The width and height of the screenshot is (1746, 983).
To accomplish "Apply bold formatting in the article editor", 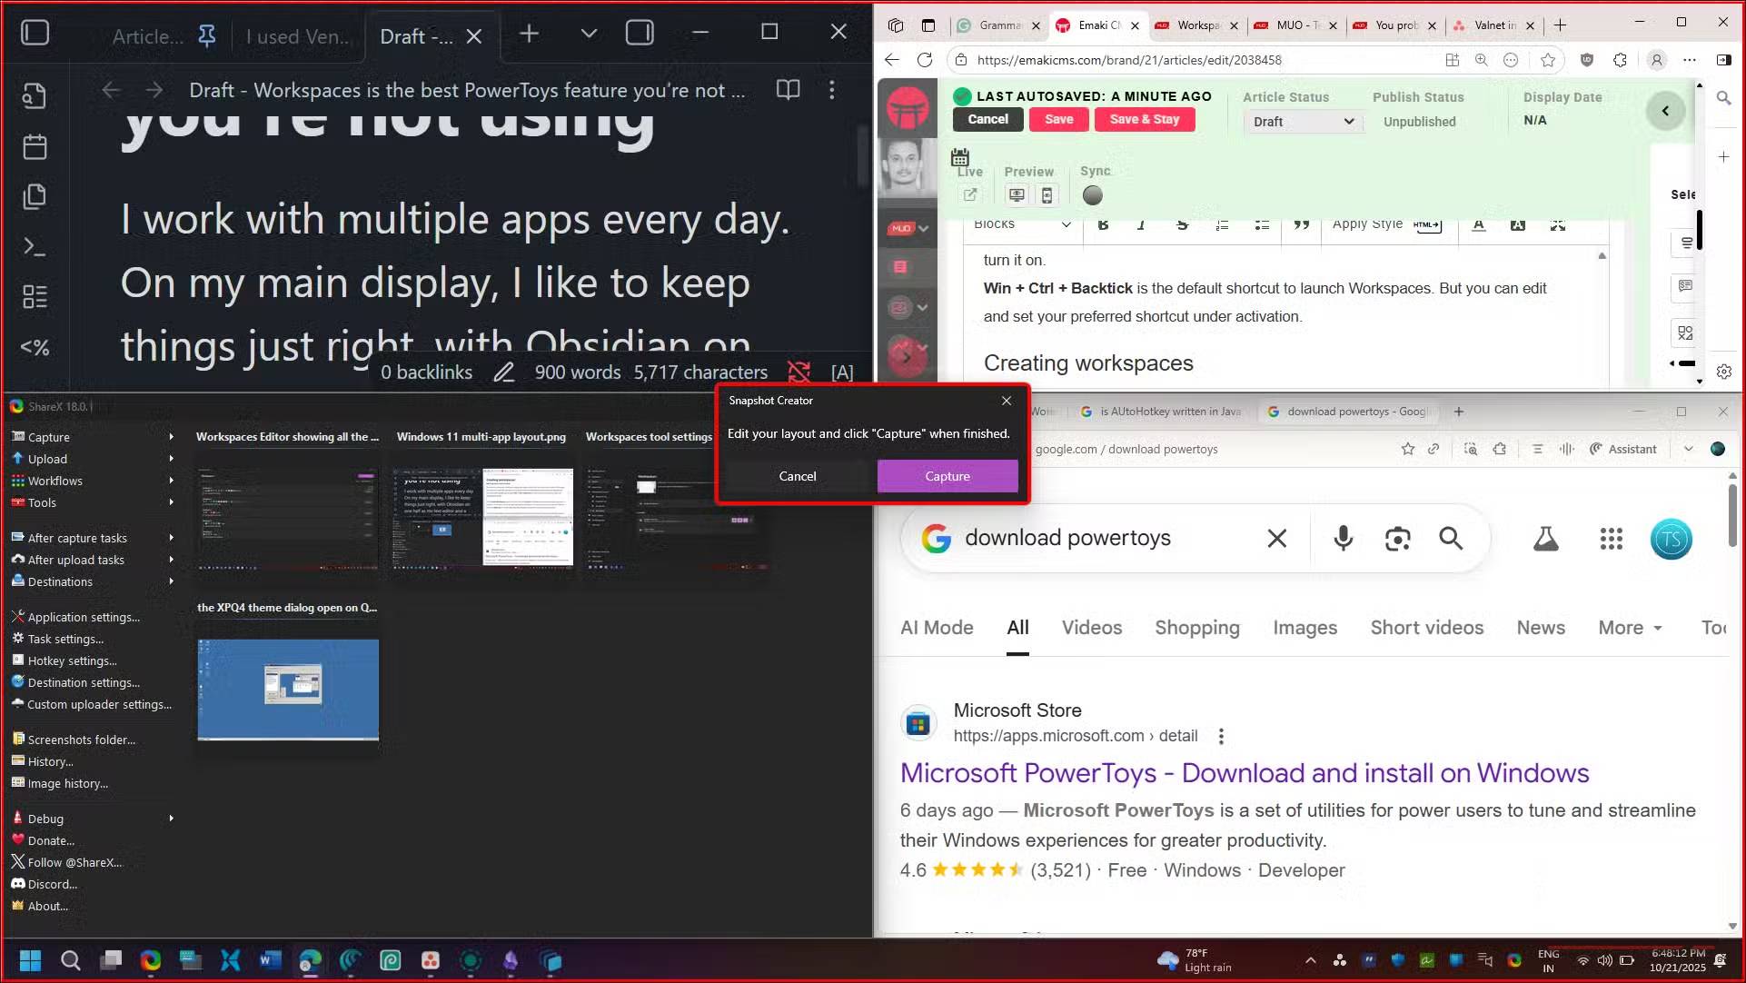I will [1103, 225].
